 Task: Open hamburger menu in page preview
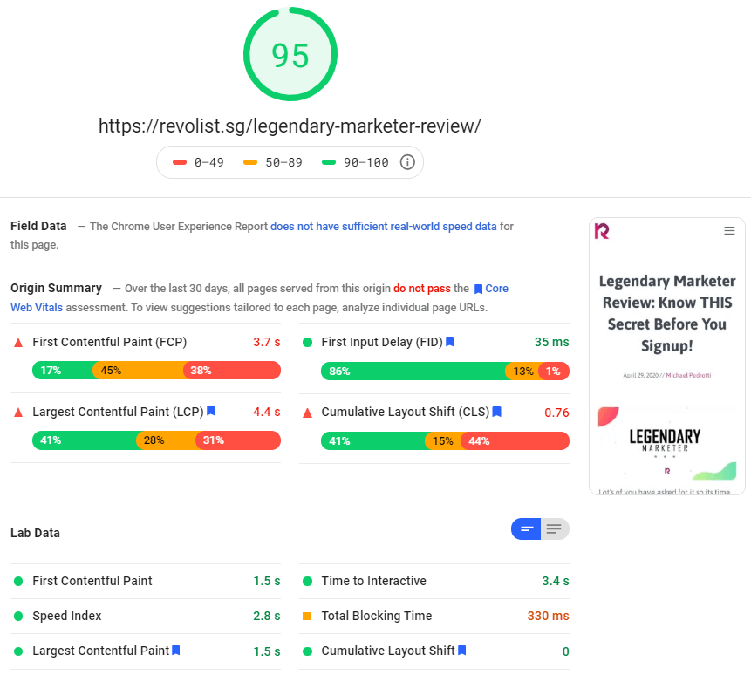(x=729, y=231)
